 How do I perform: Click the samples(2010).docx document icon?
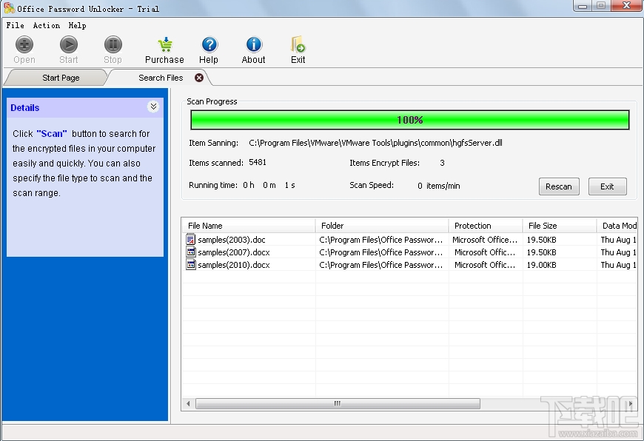[x=192, y=264]
